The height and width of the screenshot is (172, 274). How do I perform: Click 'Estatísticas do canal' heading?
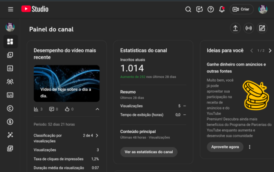pos(143,51)
